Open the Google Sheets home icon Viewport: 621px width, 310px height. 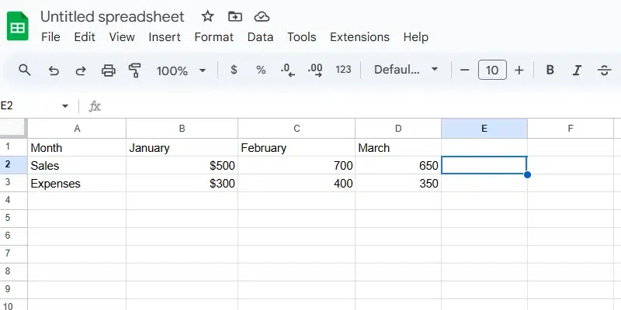[x=17, y=27]
